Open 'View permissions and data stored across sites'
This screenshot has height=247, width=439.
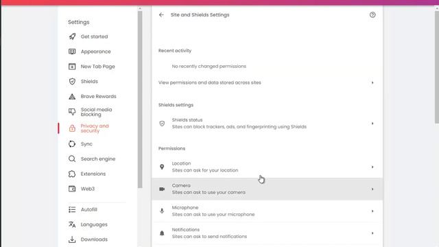210,82
